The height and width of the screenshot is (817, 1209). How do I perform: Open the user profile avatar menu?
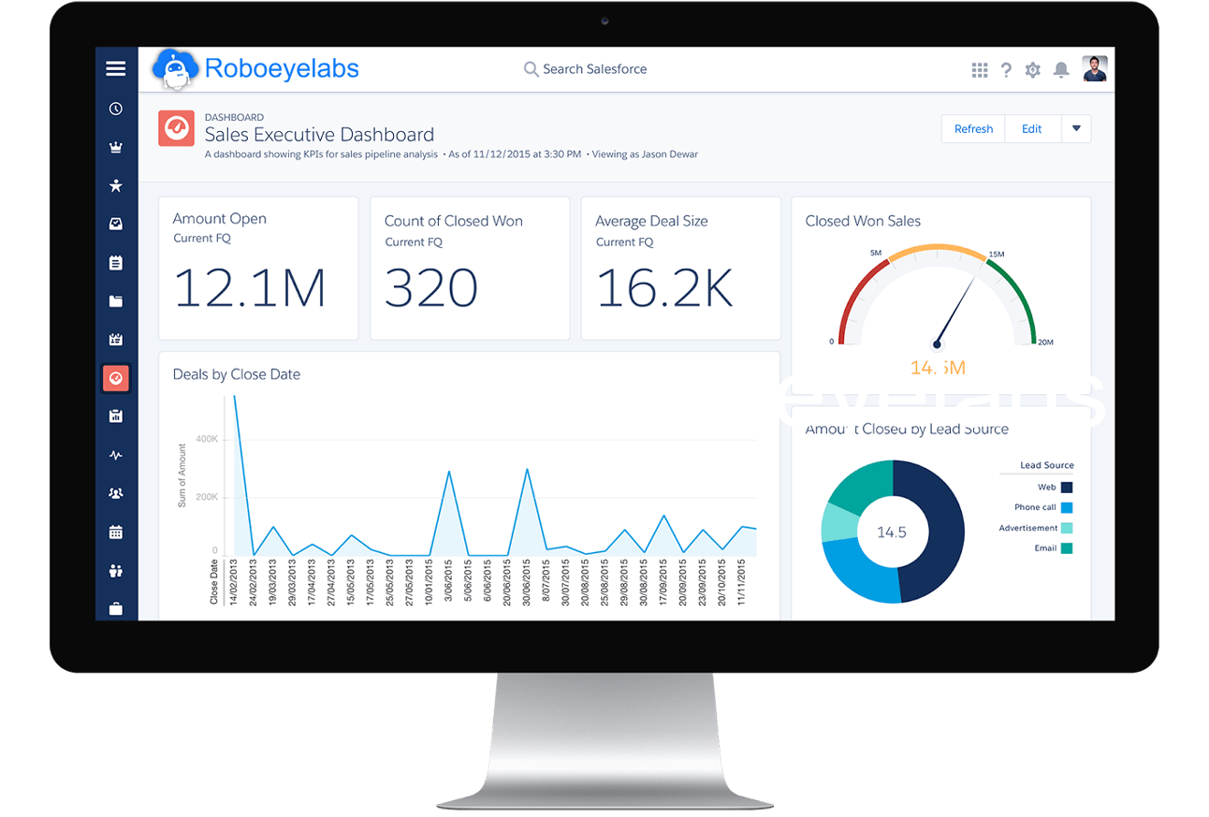point(1095,69)
